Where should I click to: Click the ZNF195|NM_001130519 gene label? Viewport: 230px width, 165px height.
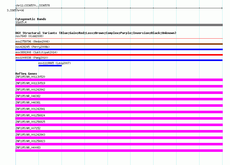pyautogui.click(x=30, y=83)
